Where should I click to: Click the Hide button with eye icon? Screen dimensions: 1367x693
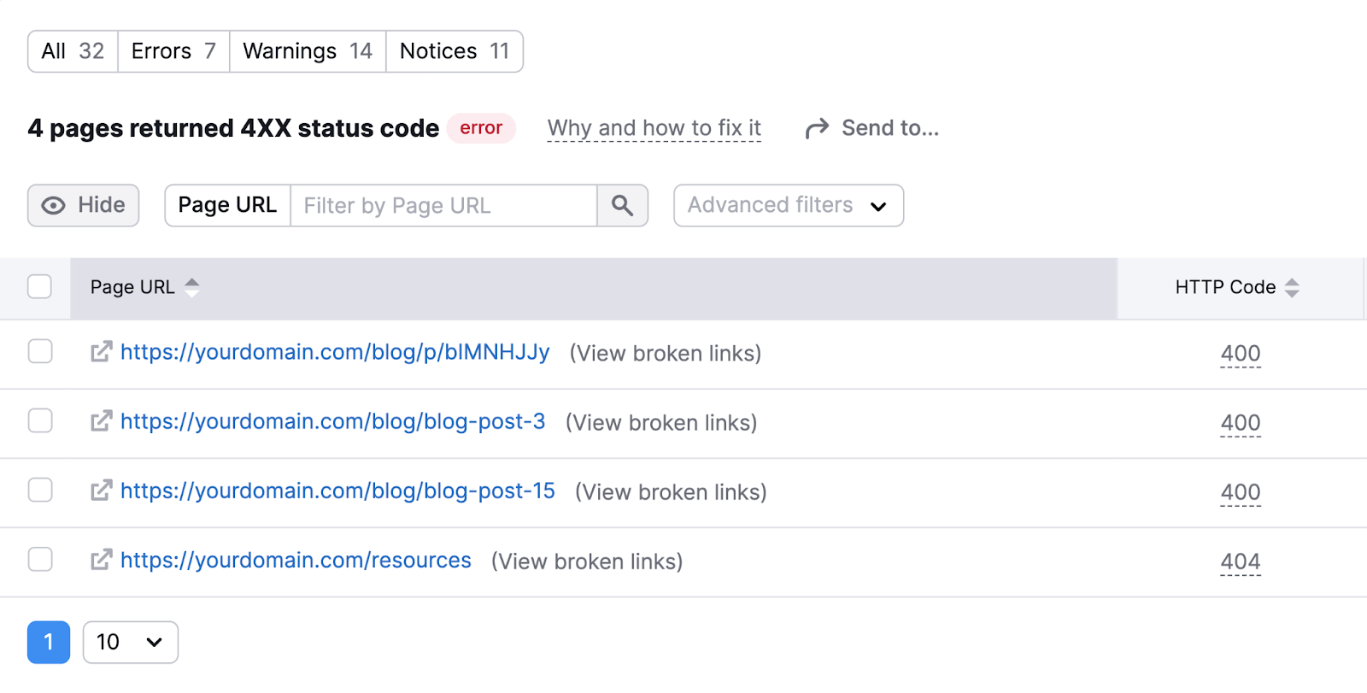click(x=84, y=206)
